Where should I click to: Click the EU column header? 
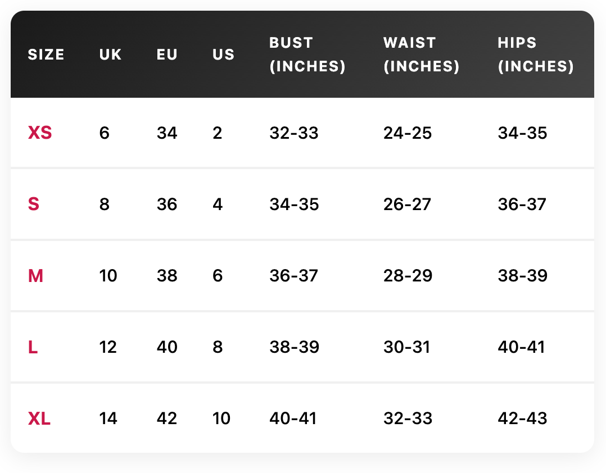tap(167, 54)
